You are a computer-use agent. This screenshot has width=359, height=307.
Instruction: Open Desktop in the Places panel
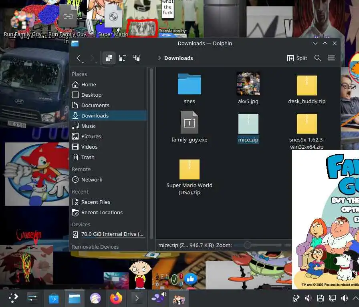point(108,95)
